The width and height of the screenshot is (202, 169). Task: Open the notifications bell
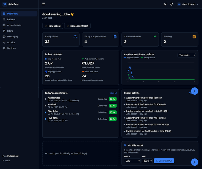point(172,4)
